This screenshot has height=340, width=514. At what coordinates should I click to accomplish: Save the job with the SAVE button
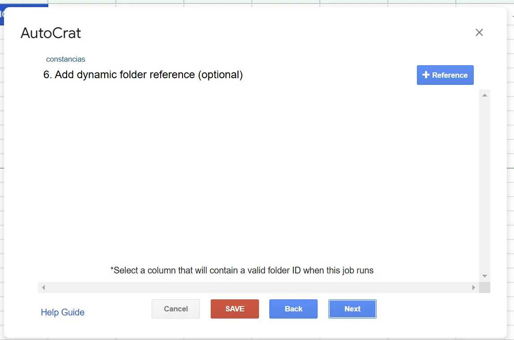pos(235,309)
